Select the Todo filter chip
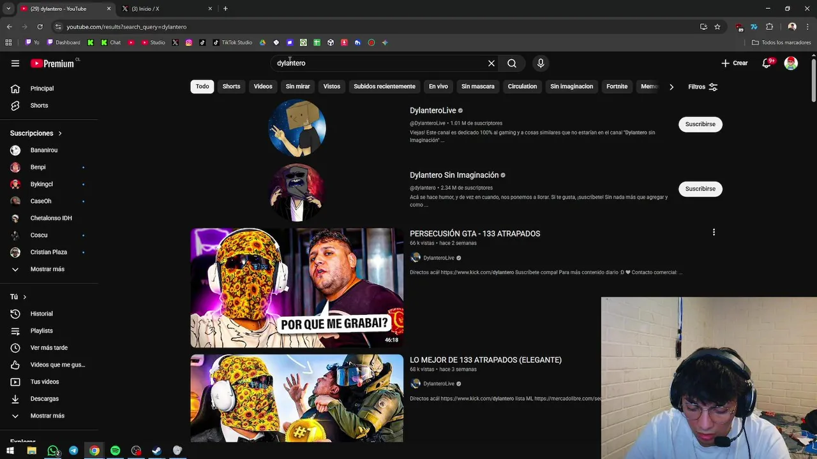Viewport: 817px width, 459px height. click(202, 87)
